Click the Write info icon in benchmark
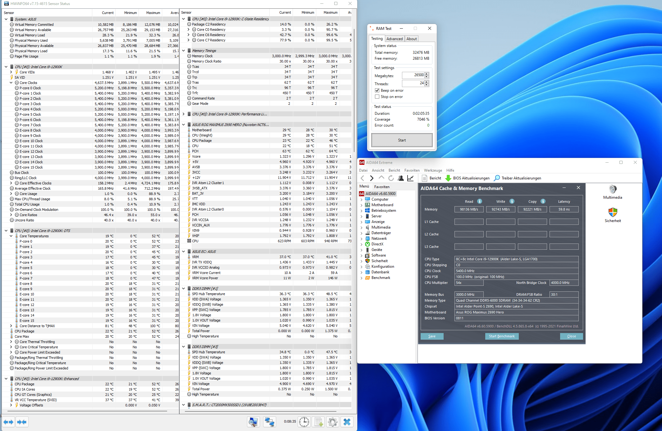The width and height of the screenshot is (662, 431). click(x=512, y=201)
